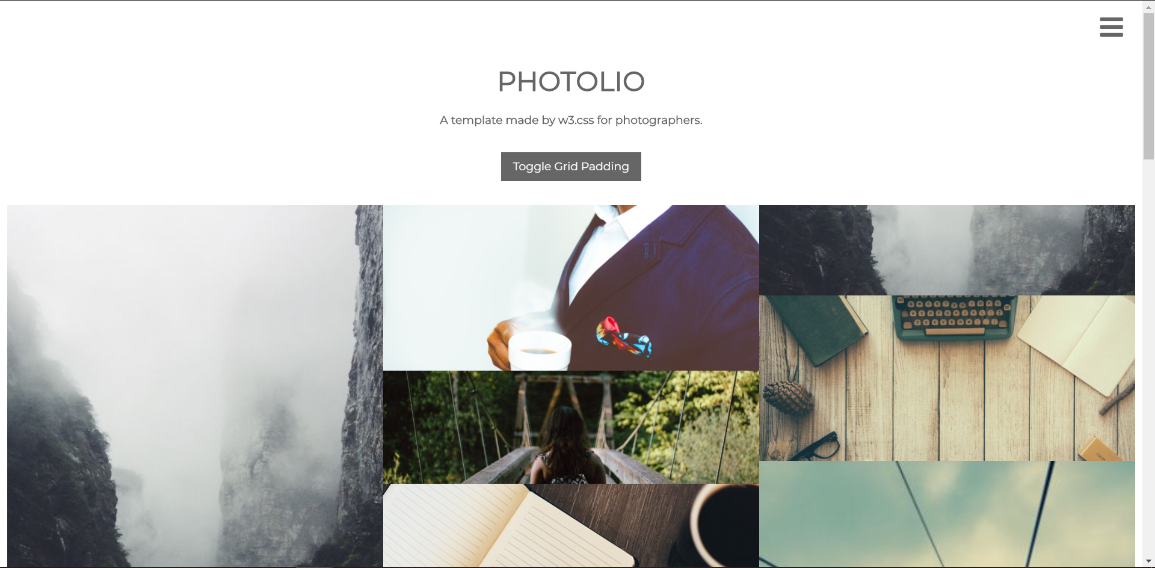Open the sky with cables photo
This screenshot has height=568, width=1155.
[x=947, y=514]
